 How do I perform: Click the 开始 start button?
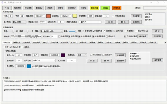tap(7, 8)
